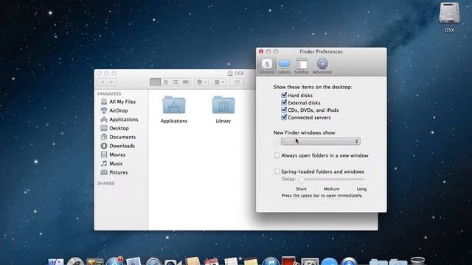The width and height of the screenshot is (472, 265).
Task: Select All My Files in Finder sidebar
Action: [x=122, y=102]
